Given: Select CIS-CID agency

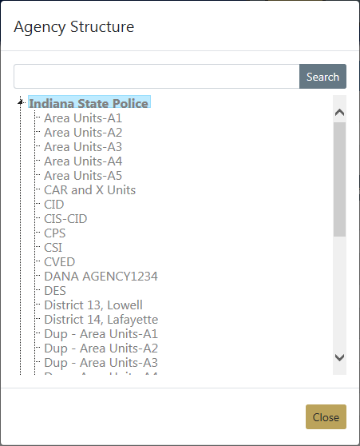Looking at the screenshot, I should (x=65, y=219).
